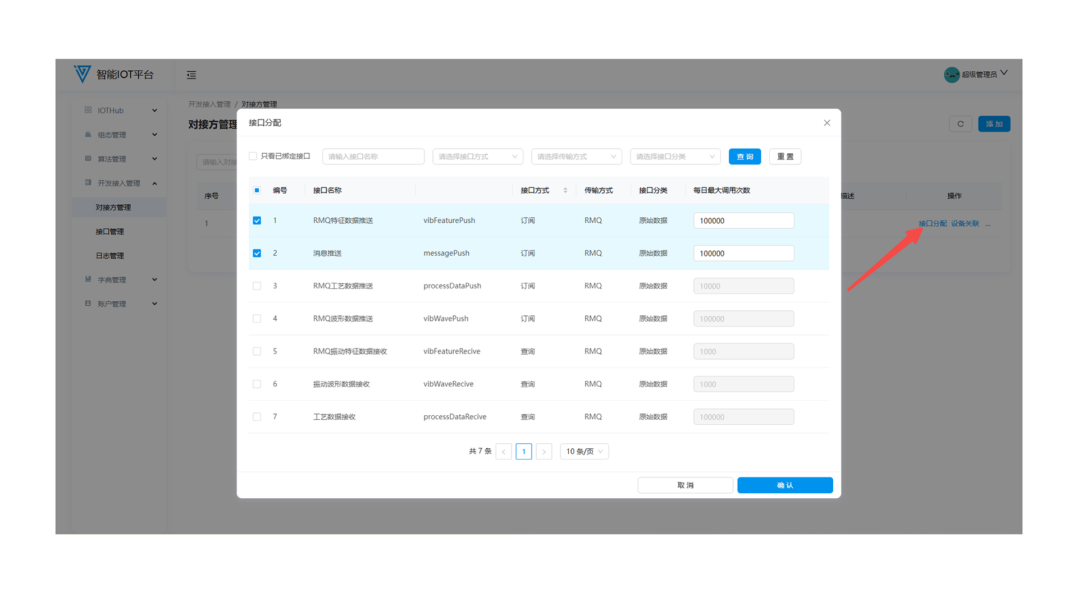The height and width of the screenshot is (606, 1078).
Task: Go to previous page arrow in pagination
Action: [504, 452]
